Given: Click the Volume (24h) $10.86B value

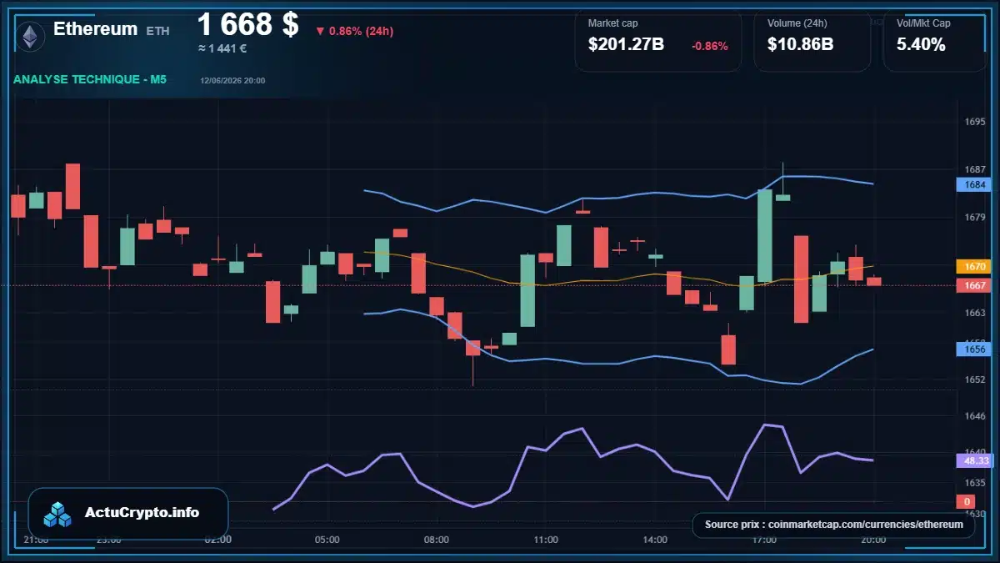Looking at the screenshot, I should click(800, 45).
